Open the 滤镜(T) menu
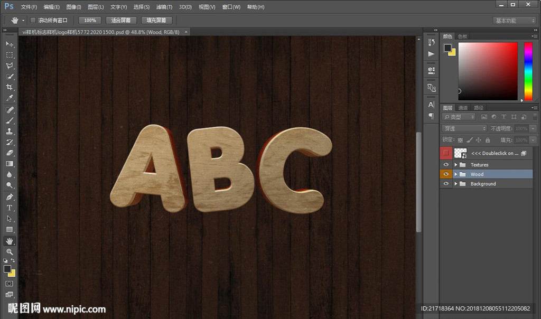Viewport: 541px width, 319px height. pyautogui.click(x=164, y=7)
